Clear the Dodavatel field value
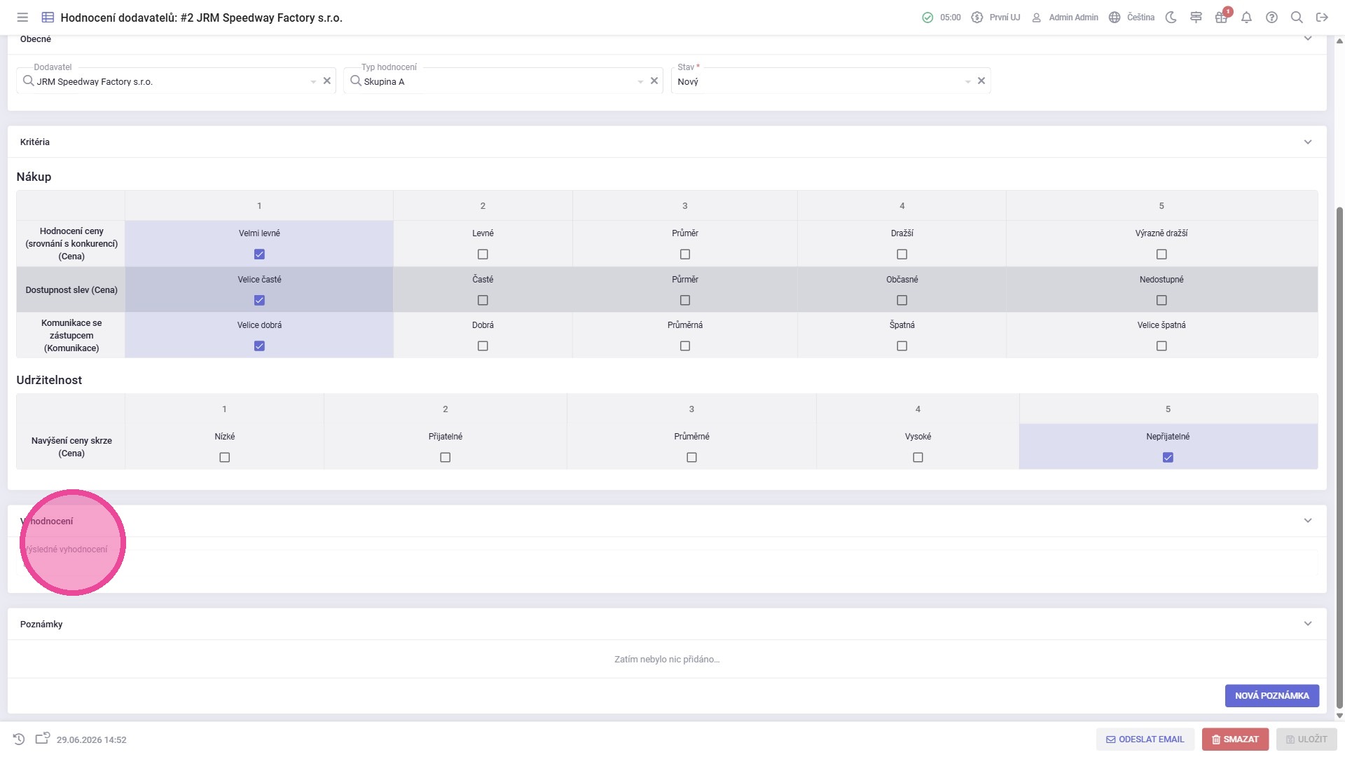 (x=326, y=81)
